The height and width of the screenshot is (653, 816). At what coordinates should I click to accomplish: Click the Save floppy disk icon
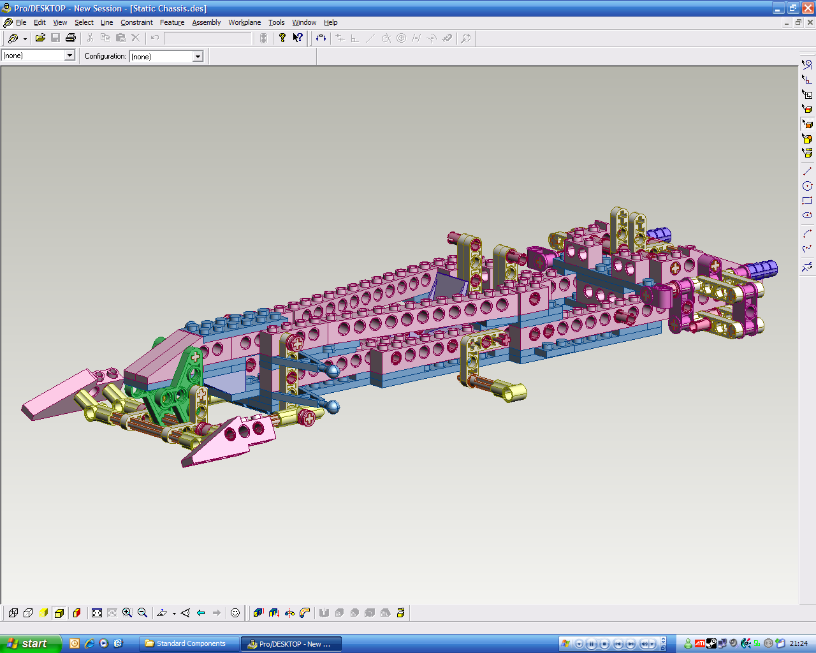coord(55,38)
